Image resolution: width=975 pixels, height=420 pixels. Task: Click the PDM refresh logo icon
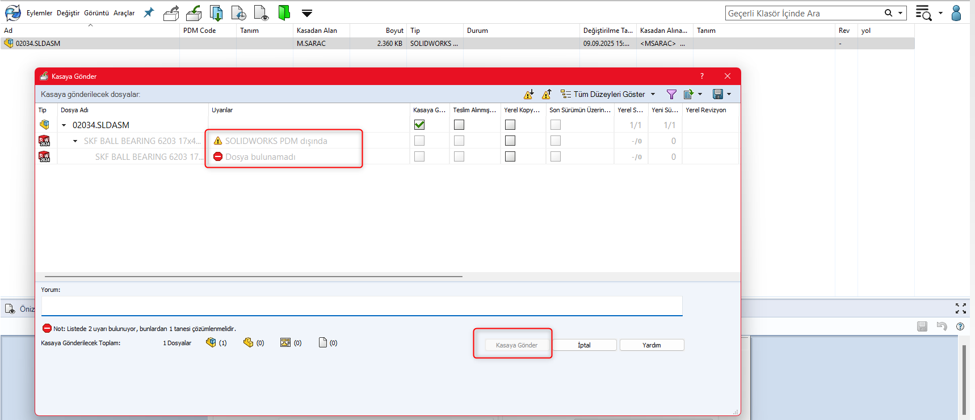click(12, 12)
